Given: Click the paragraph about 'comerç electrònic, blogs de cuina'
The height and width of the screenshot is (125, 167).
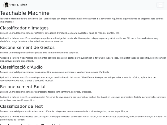Looking at the screenshot, I should [79, 40].
